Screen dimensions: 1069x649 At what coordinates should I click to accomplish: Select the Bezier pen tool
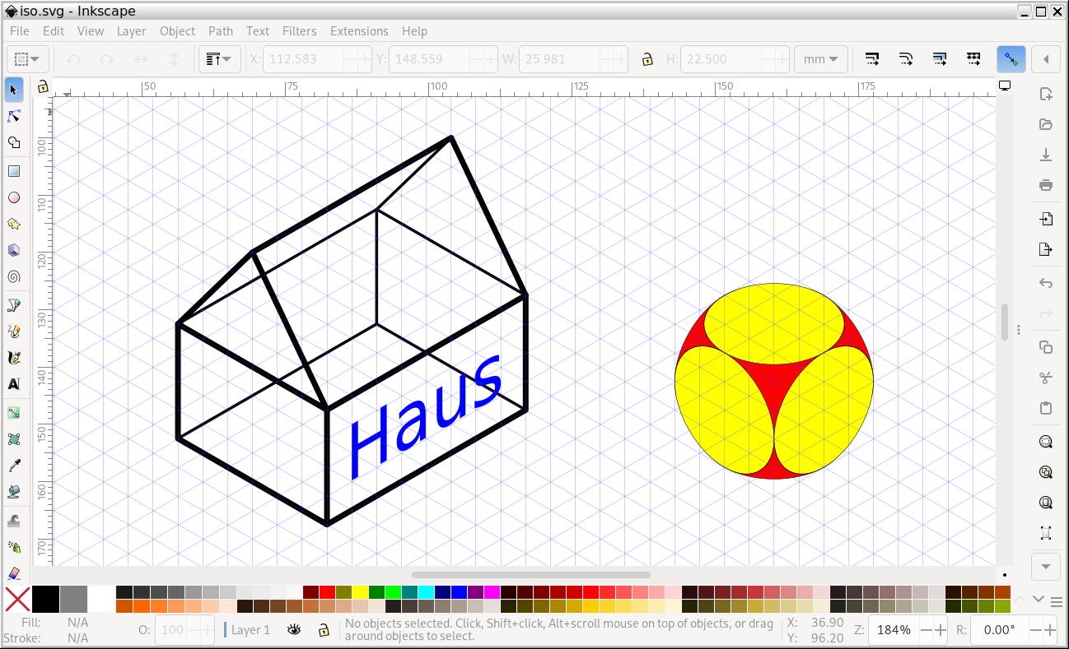(13, 305)
